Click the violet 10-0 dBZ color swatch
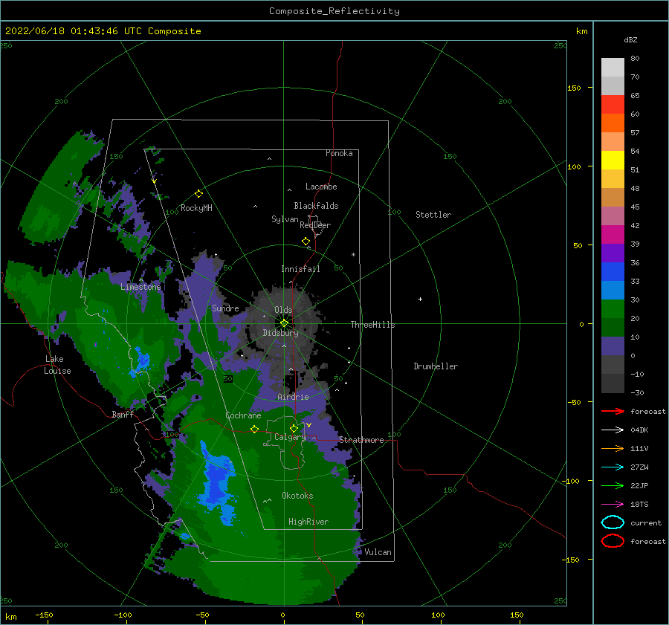This screenshot has height=625, width=669. click(x=613, y=346)
